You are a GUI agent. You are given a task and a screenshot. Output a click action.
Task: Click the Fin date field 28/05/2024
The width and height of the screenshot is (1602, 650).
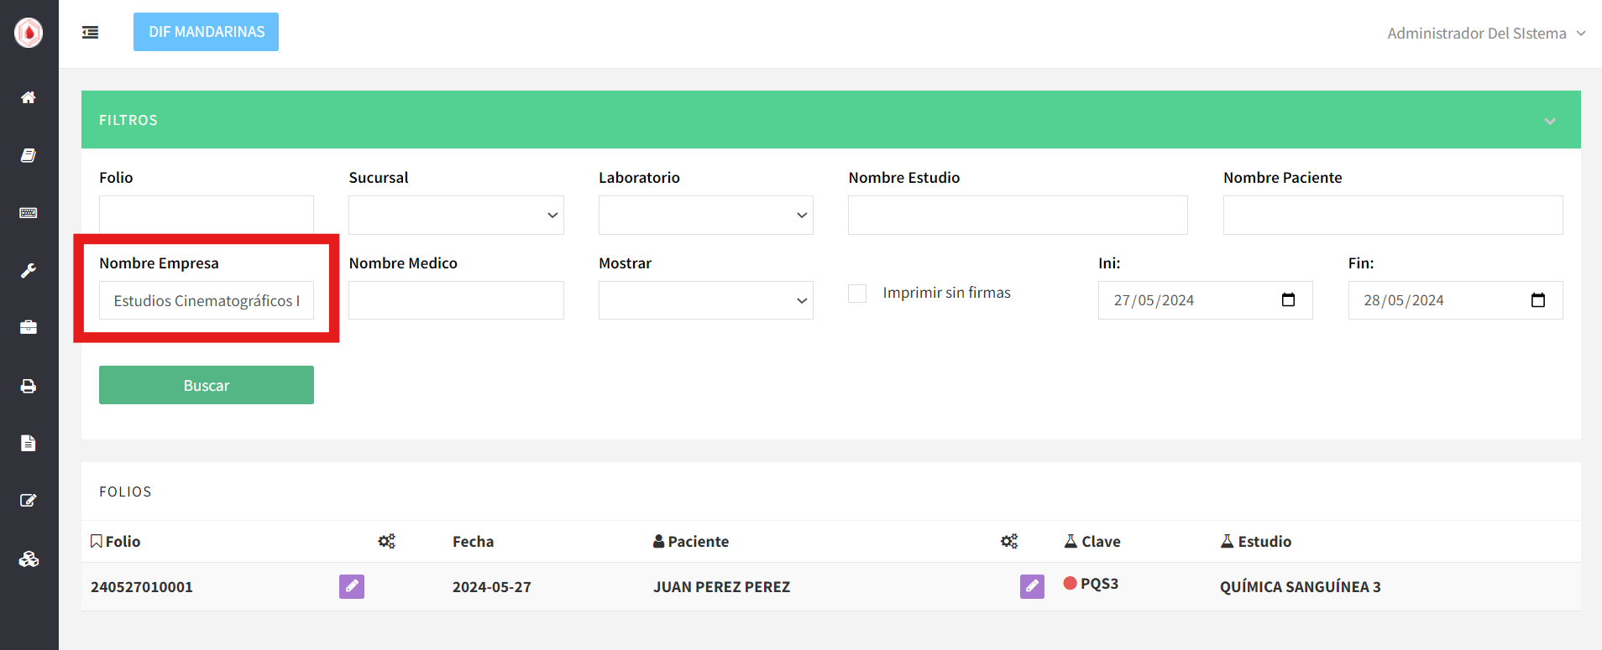1455,300
